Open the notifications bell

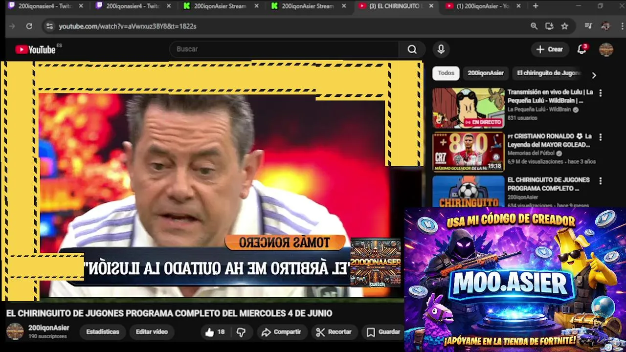click(x=581, y=49)
